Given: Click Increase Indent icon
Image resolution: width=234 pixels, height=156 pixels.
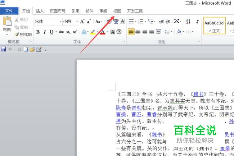Looking at the screenshot, I should pyautogui.click(x=168, y=22).
